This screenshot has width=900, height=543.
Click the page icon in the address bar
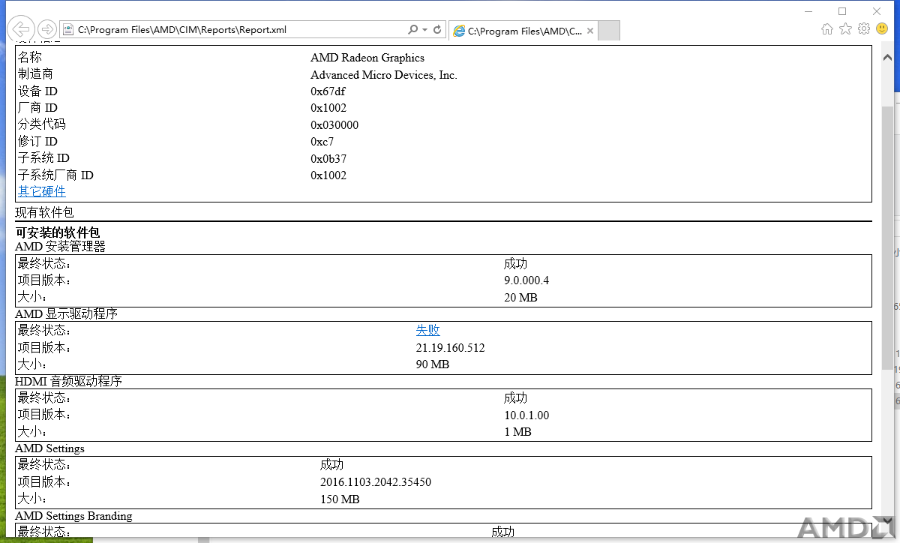click(68, 30)
